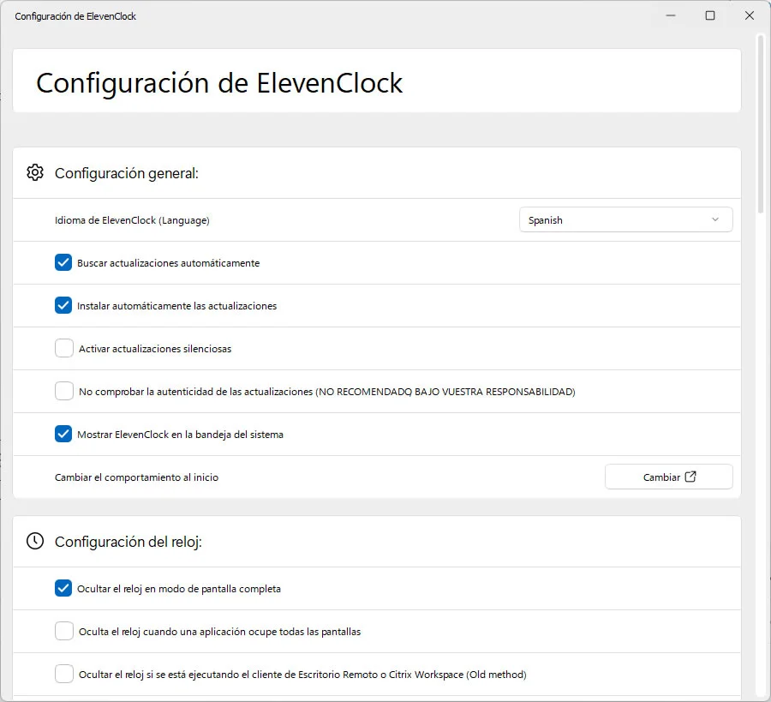Click the gear icon beside Configuración general

(35, 172)
